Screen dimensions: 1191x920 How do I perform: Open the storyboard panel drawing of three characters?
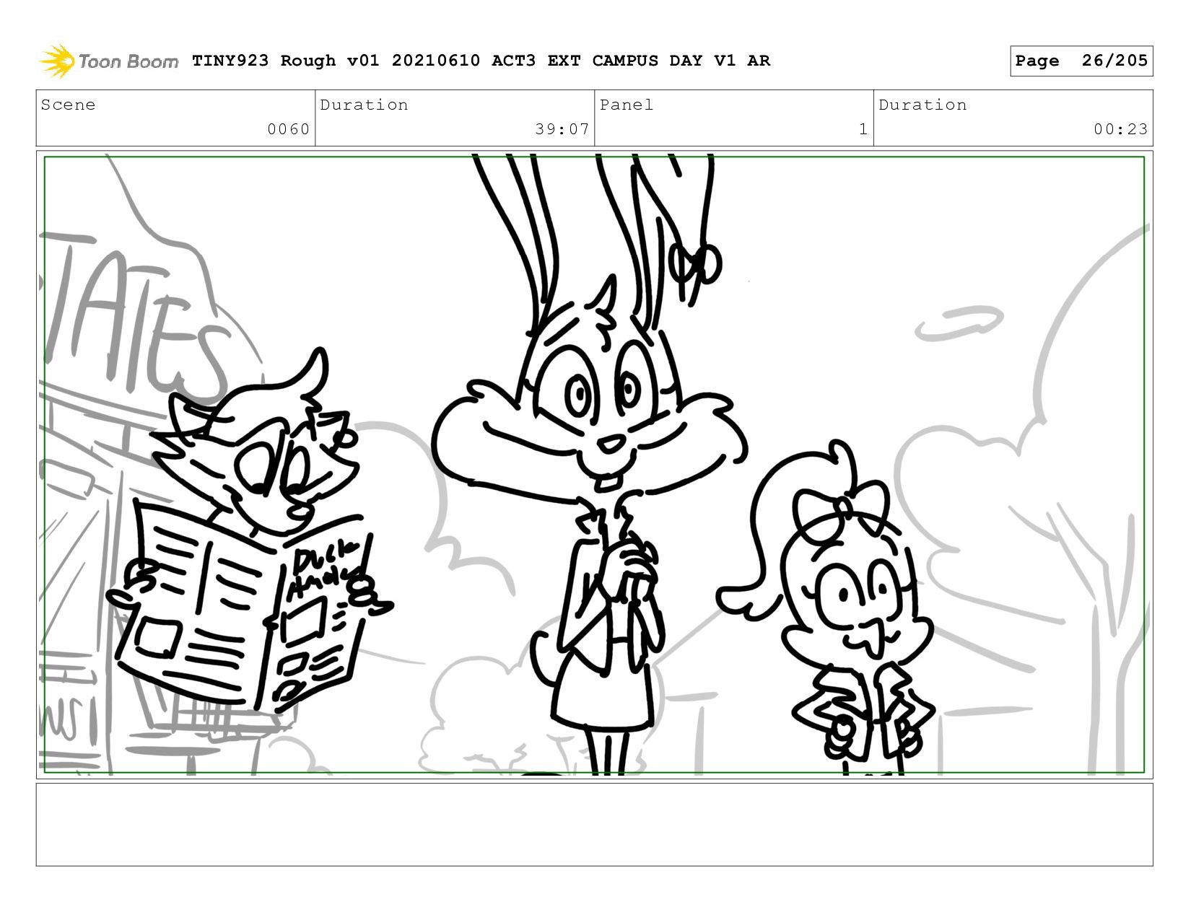(595, 465)
